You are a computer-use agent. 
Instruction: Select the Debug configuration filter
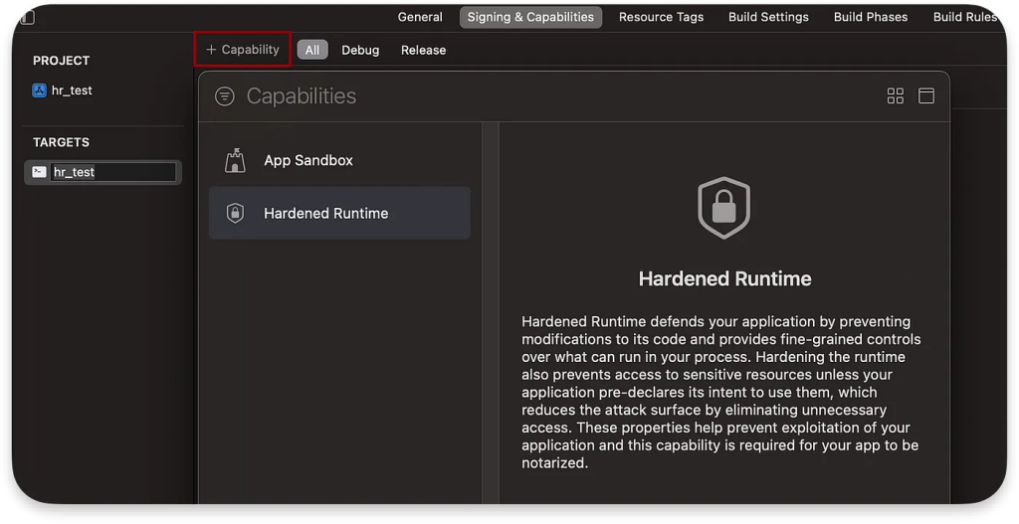[x=360, y=50]
